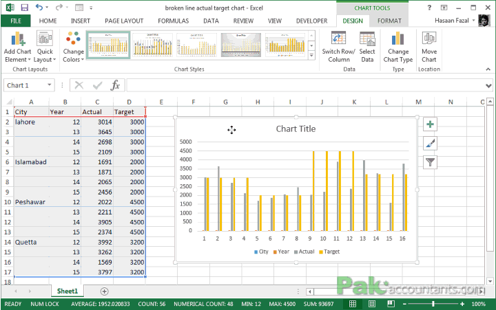This screenshot has width=496, height=310.
Task: Open Chart Styles paintbrush button
Action: (x=430, y=144)
